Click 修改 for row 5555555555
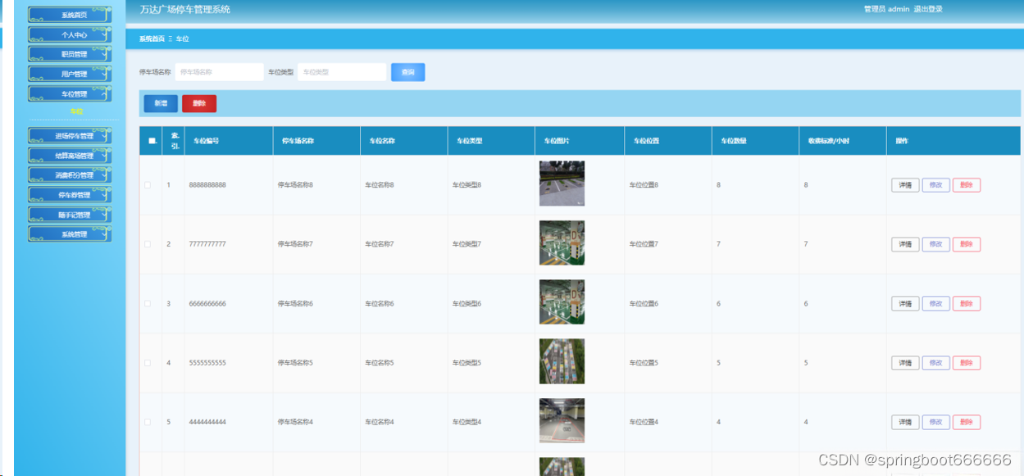1024x476 pixels. point(936,363)
